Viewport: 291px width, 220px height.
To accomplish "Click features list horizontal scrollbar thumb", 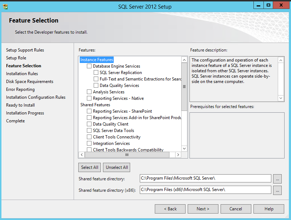I will tap(127, 155).
